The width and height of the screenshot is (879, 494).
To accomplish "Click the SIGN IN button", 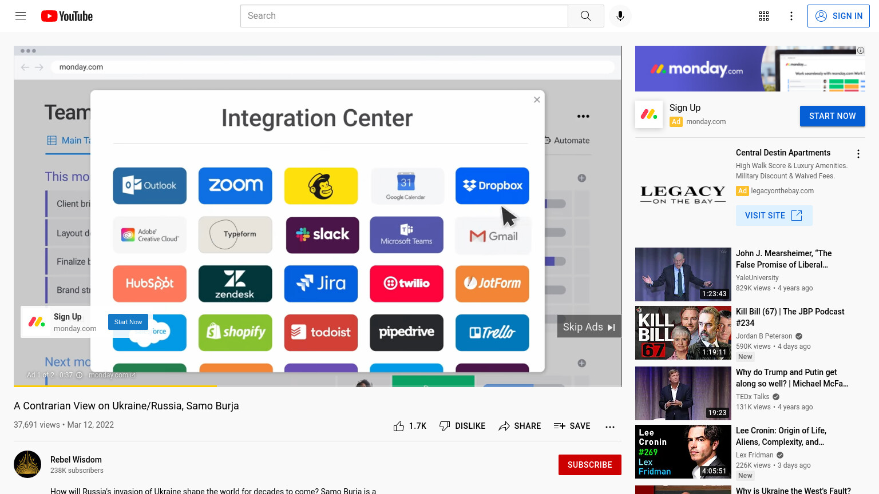I will [838, 16].
